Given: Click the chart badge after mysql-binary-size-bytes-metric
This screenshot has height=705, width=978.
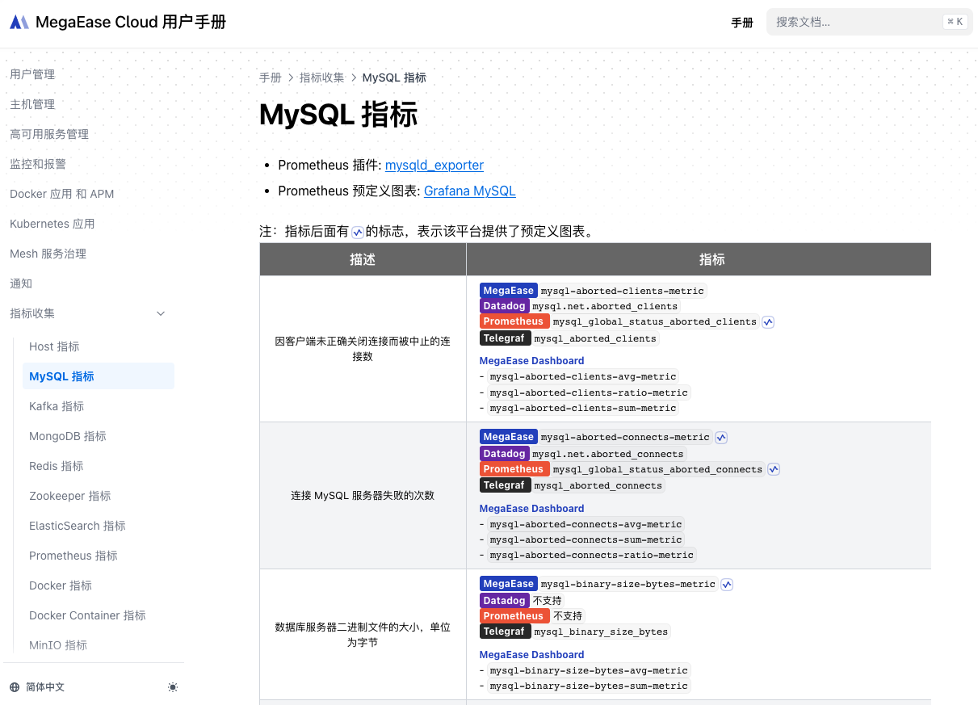Looking at the screenshot, I should [726, 584].
